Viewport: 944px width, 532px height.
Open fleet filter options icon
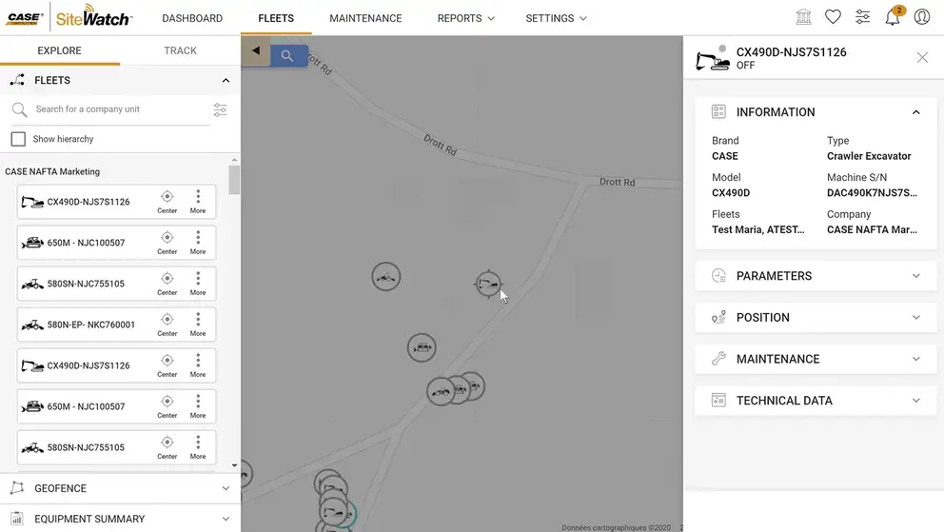220,109
